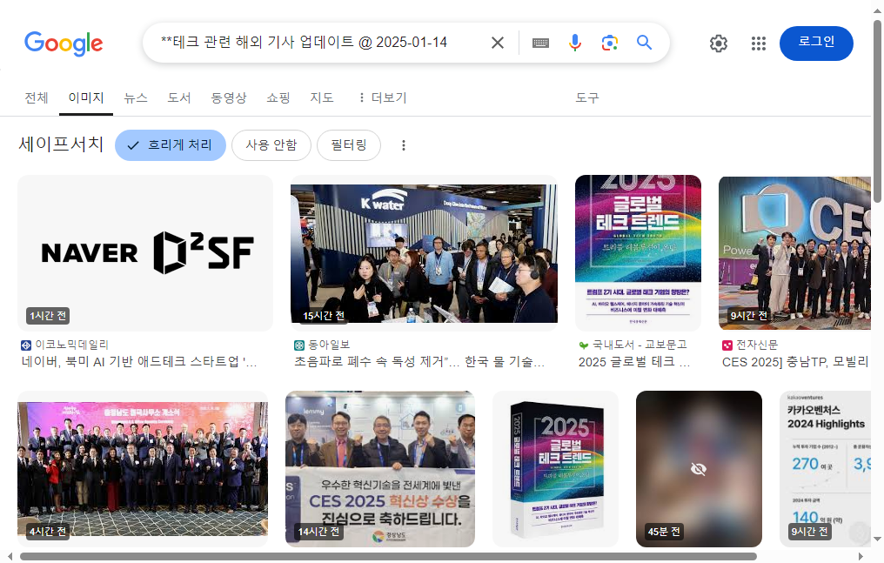Switch to the 쇼핑 tab

(278, 98)
